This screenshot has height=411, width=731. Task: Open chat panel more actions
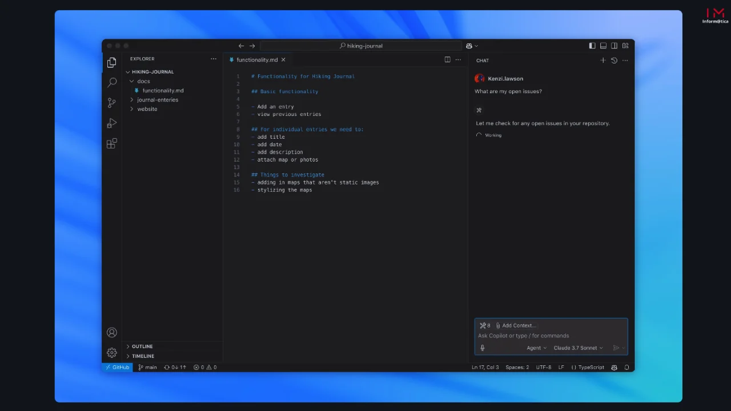click(x=625, y=60)
